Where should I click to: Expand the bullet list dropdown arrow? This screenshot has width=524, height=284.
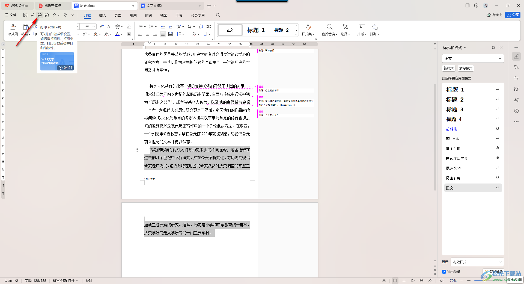(145, 27)
